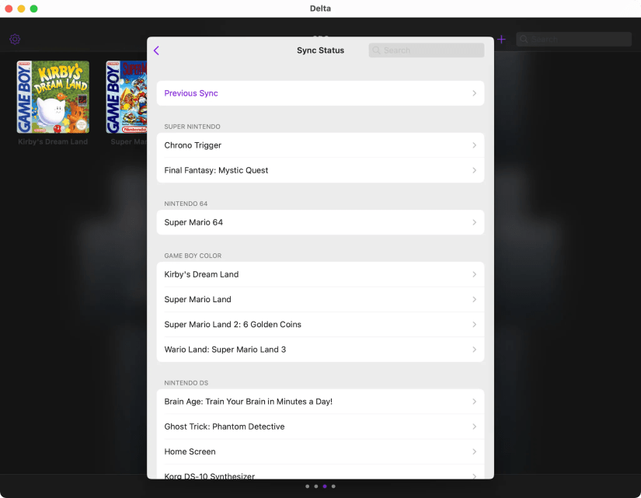Open Super Mario Land 2: 6 Golden Coins

click(320, 324)
